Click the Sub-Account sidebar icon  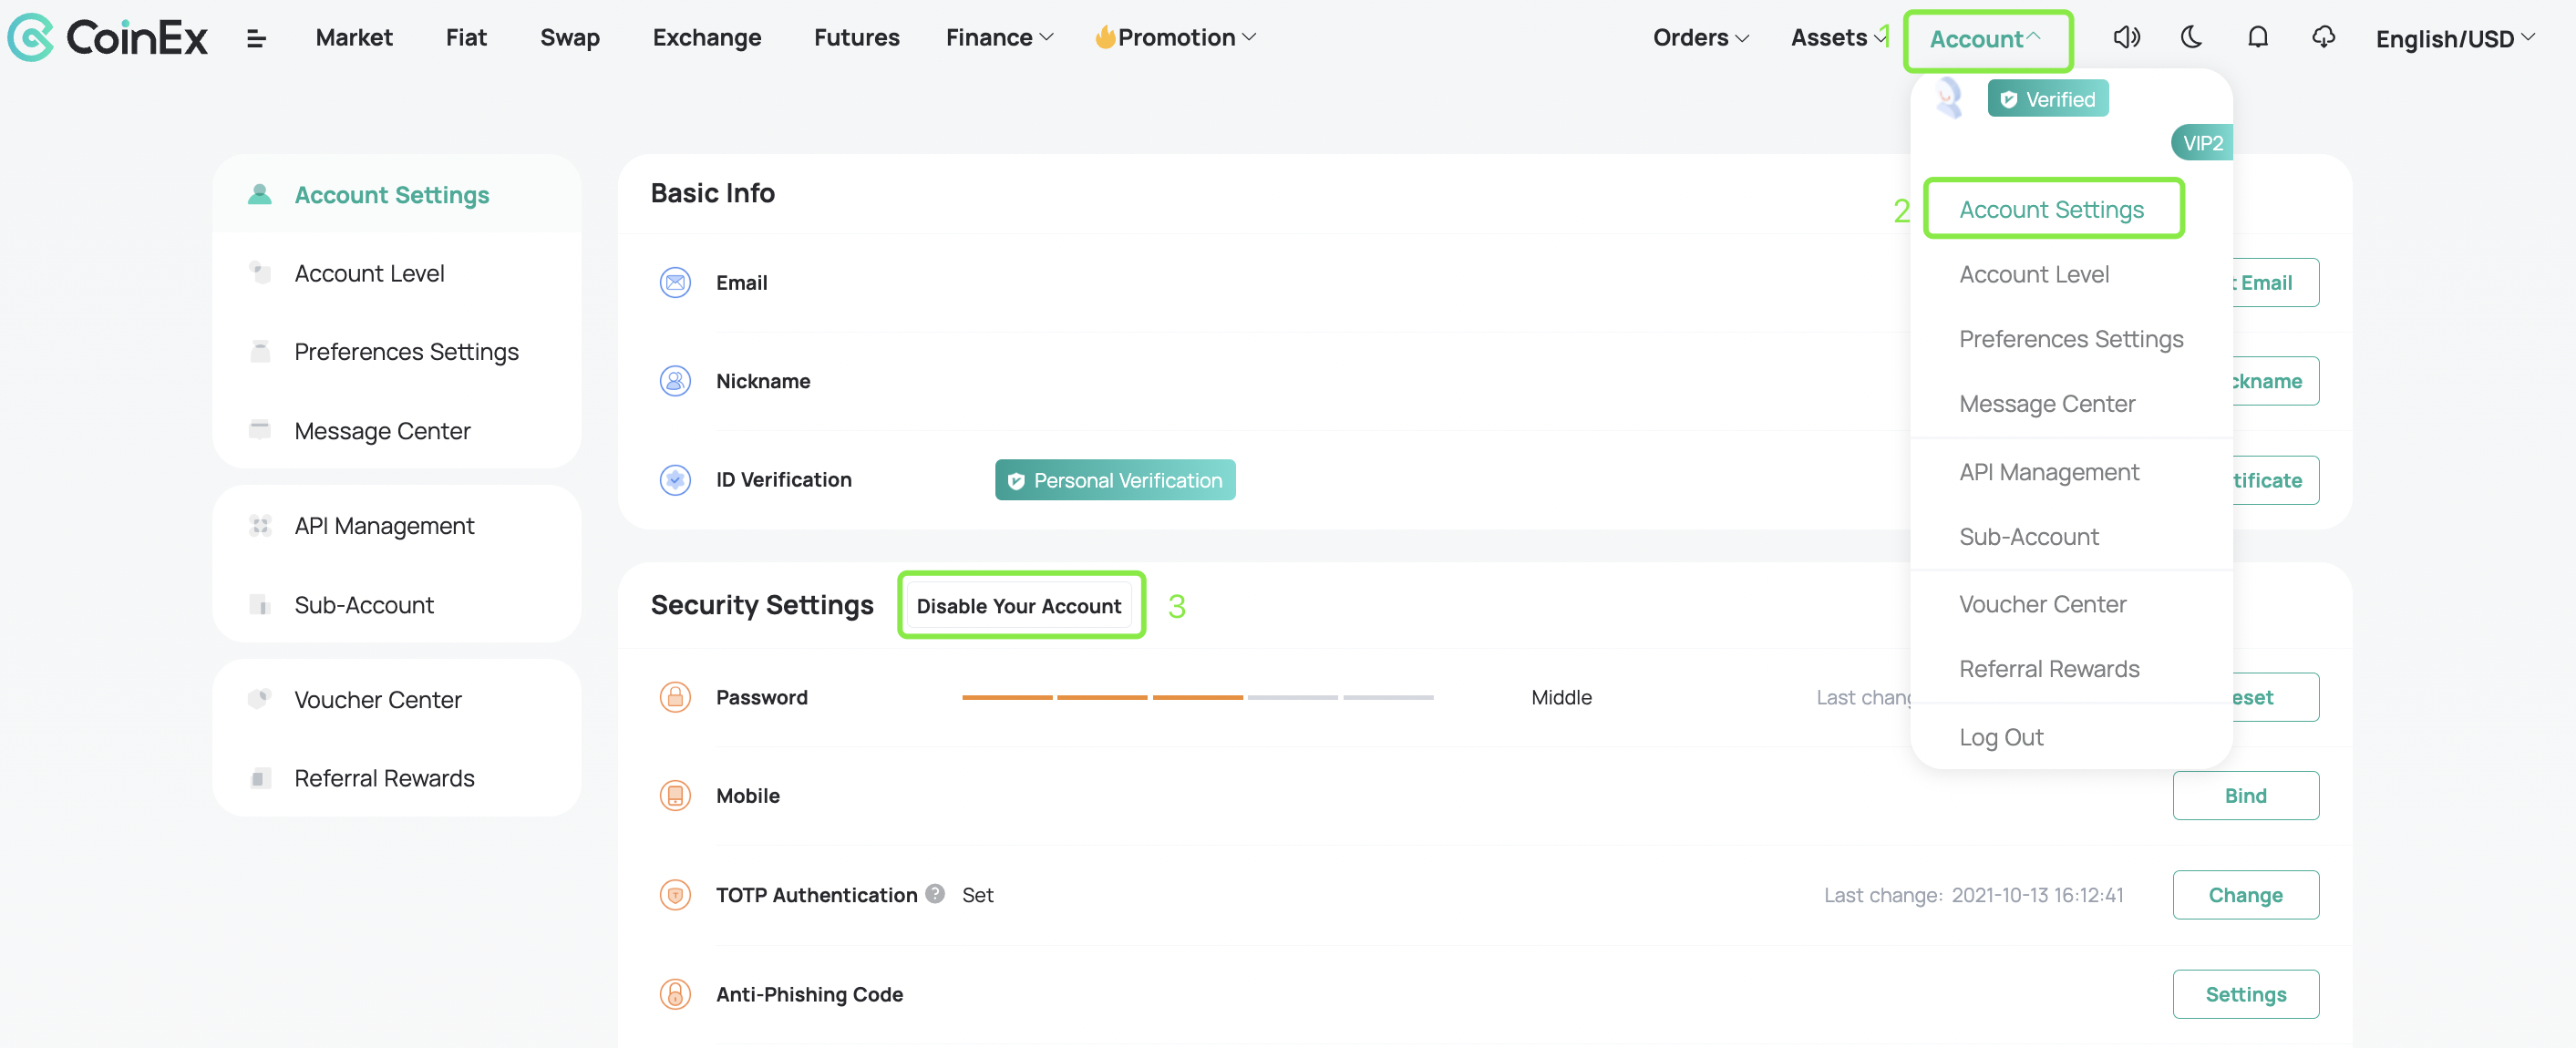click(x=260, y=605)
